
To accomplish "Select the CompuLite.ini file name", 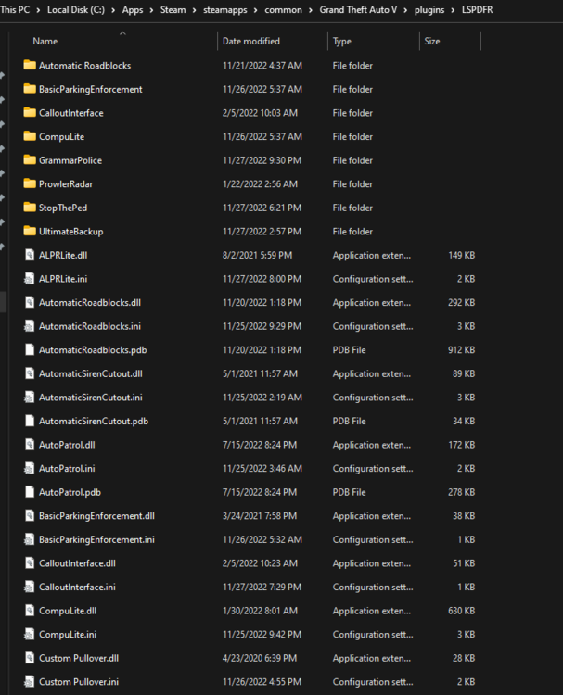I will (x=68, y=634).
